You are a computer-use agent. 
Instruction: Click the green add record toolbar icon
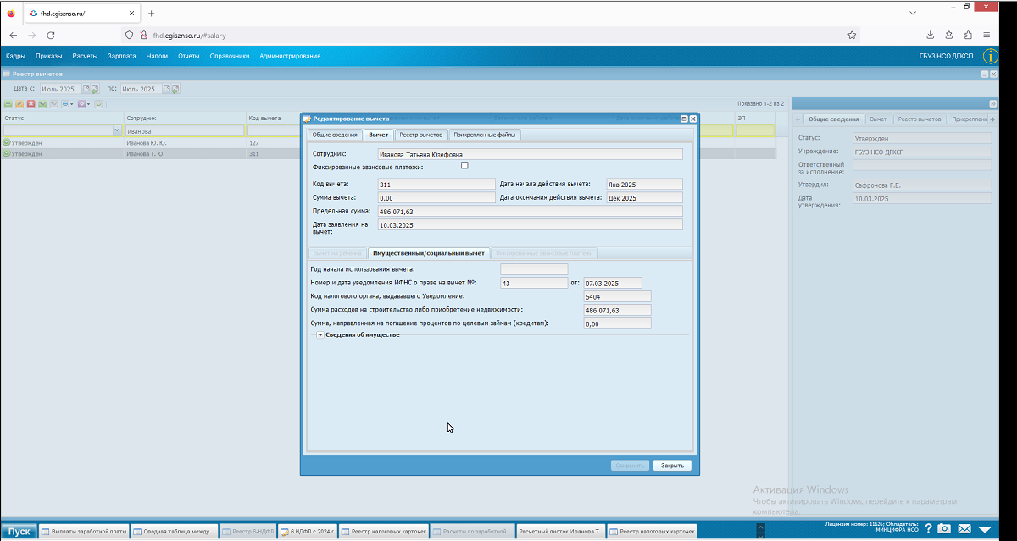pos(8,104)
